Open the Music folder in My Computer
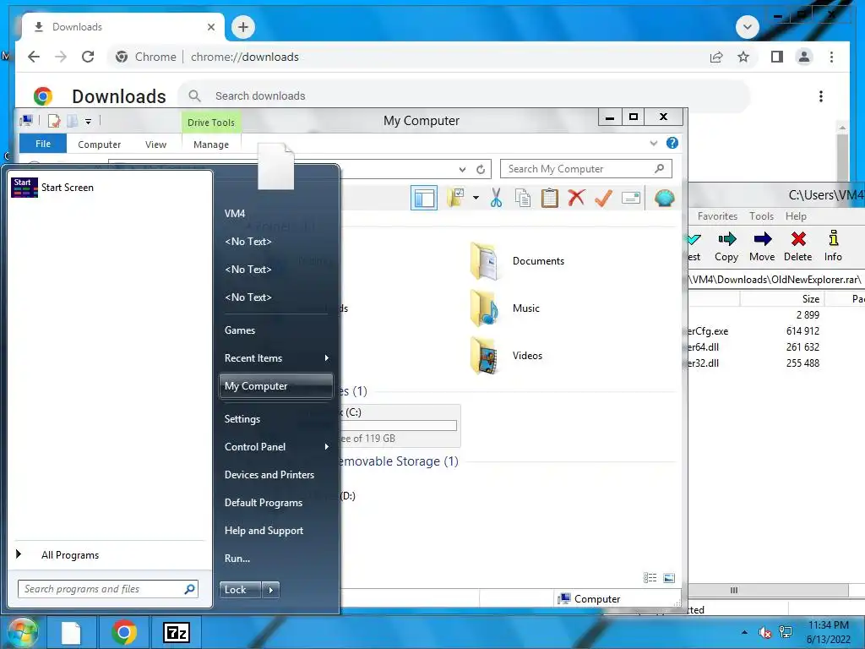The height and width of the screenshot is (649, 865). [x=505, y=308]
